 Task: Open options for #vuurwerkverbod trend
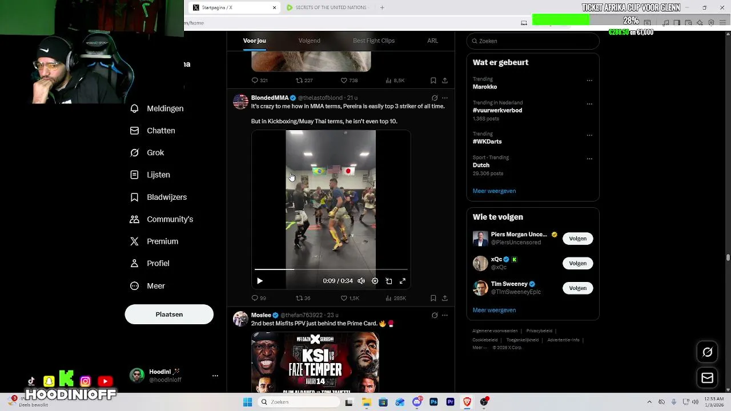[x=589, y=104]
